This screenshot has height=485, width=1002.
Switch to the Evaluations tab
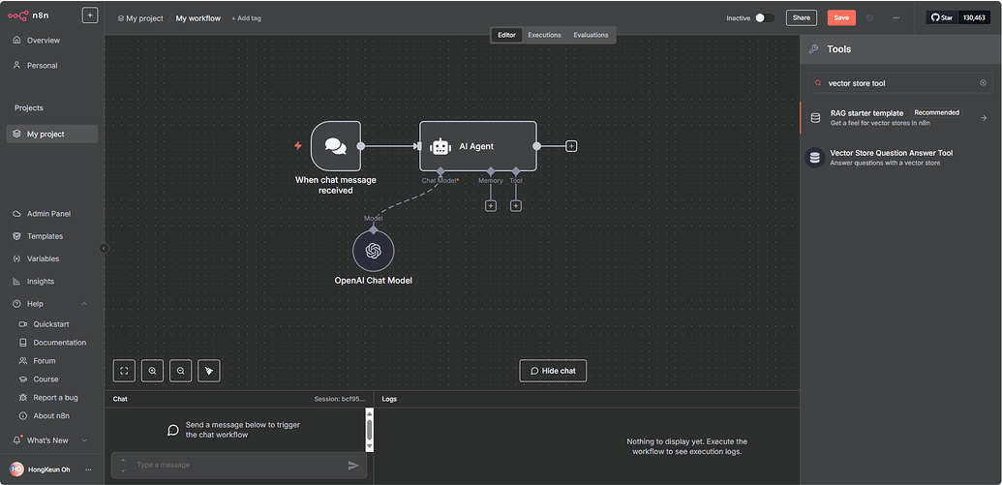click(x=591, y=35)
